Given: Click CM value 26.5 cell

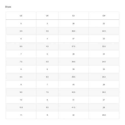Looking at the screenshot, I should point(104,92).
